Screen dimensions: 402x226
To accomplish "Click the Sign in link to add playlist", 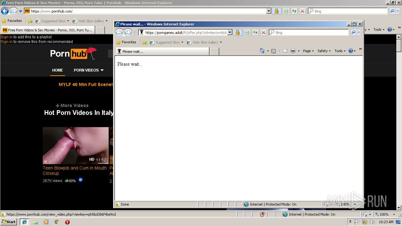I will [x=7, y=37].
